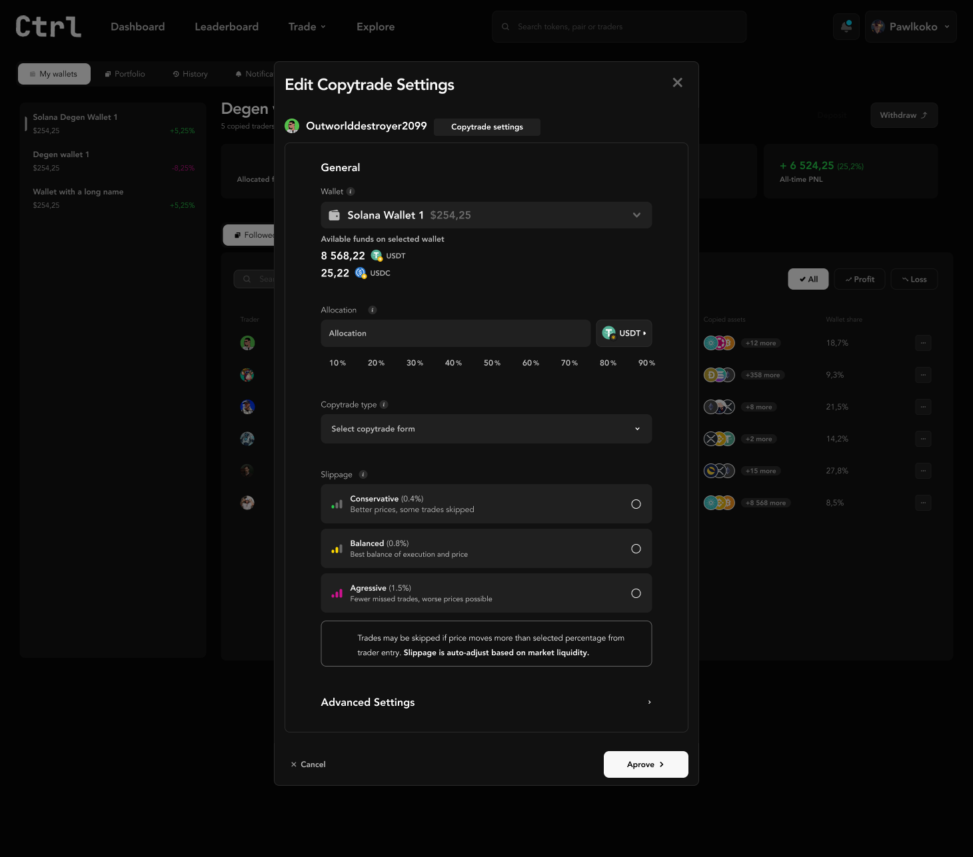Click the search magnifier in top bar
The image size is (973, 857).
click(506, 27)
